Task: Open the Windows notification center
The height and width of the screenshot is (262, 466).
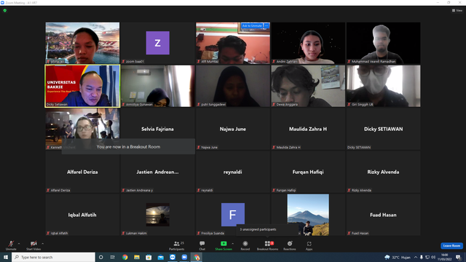Action: tap(458, 257)
